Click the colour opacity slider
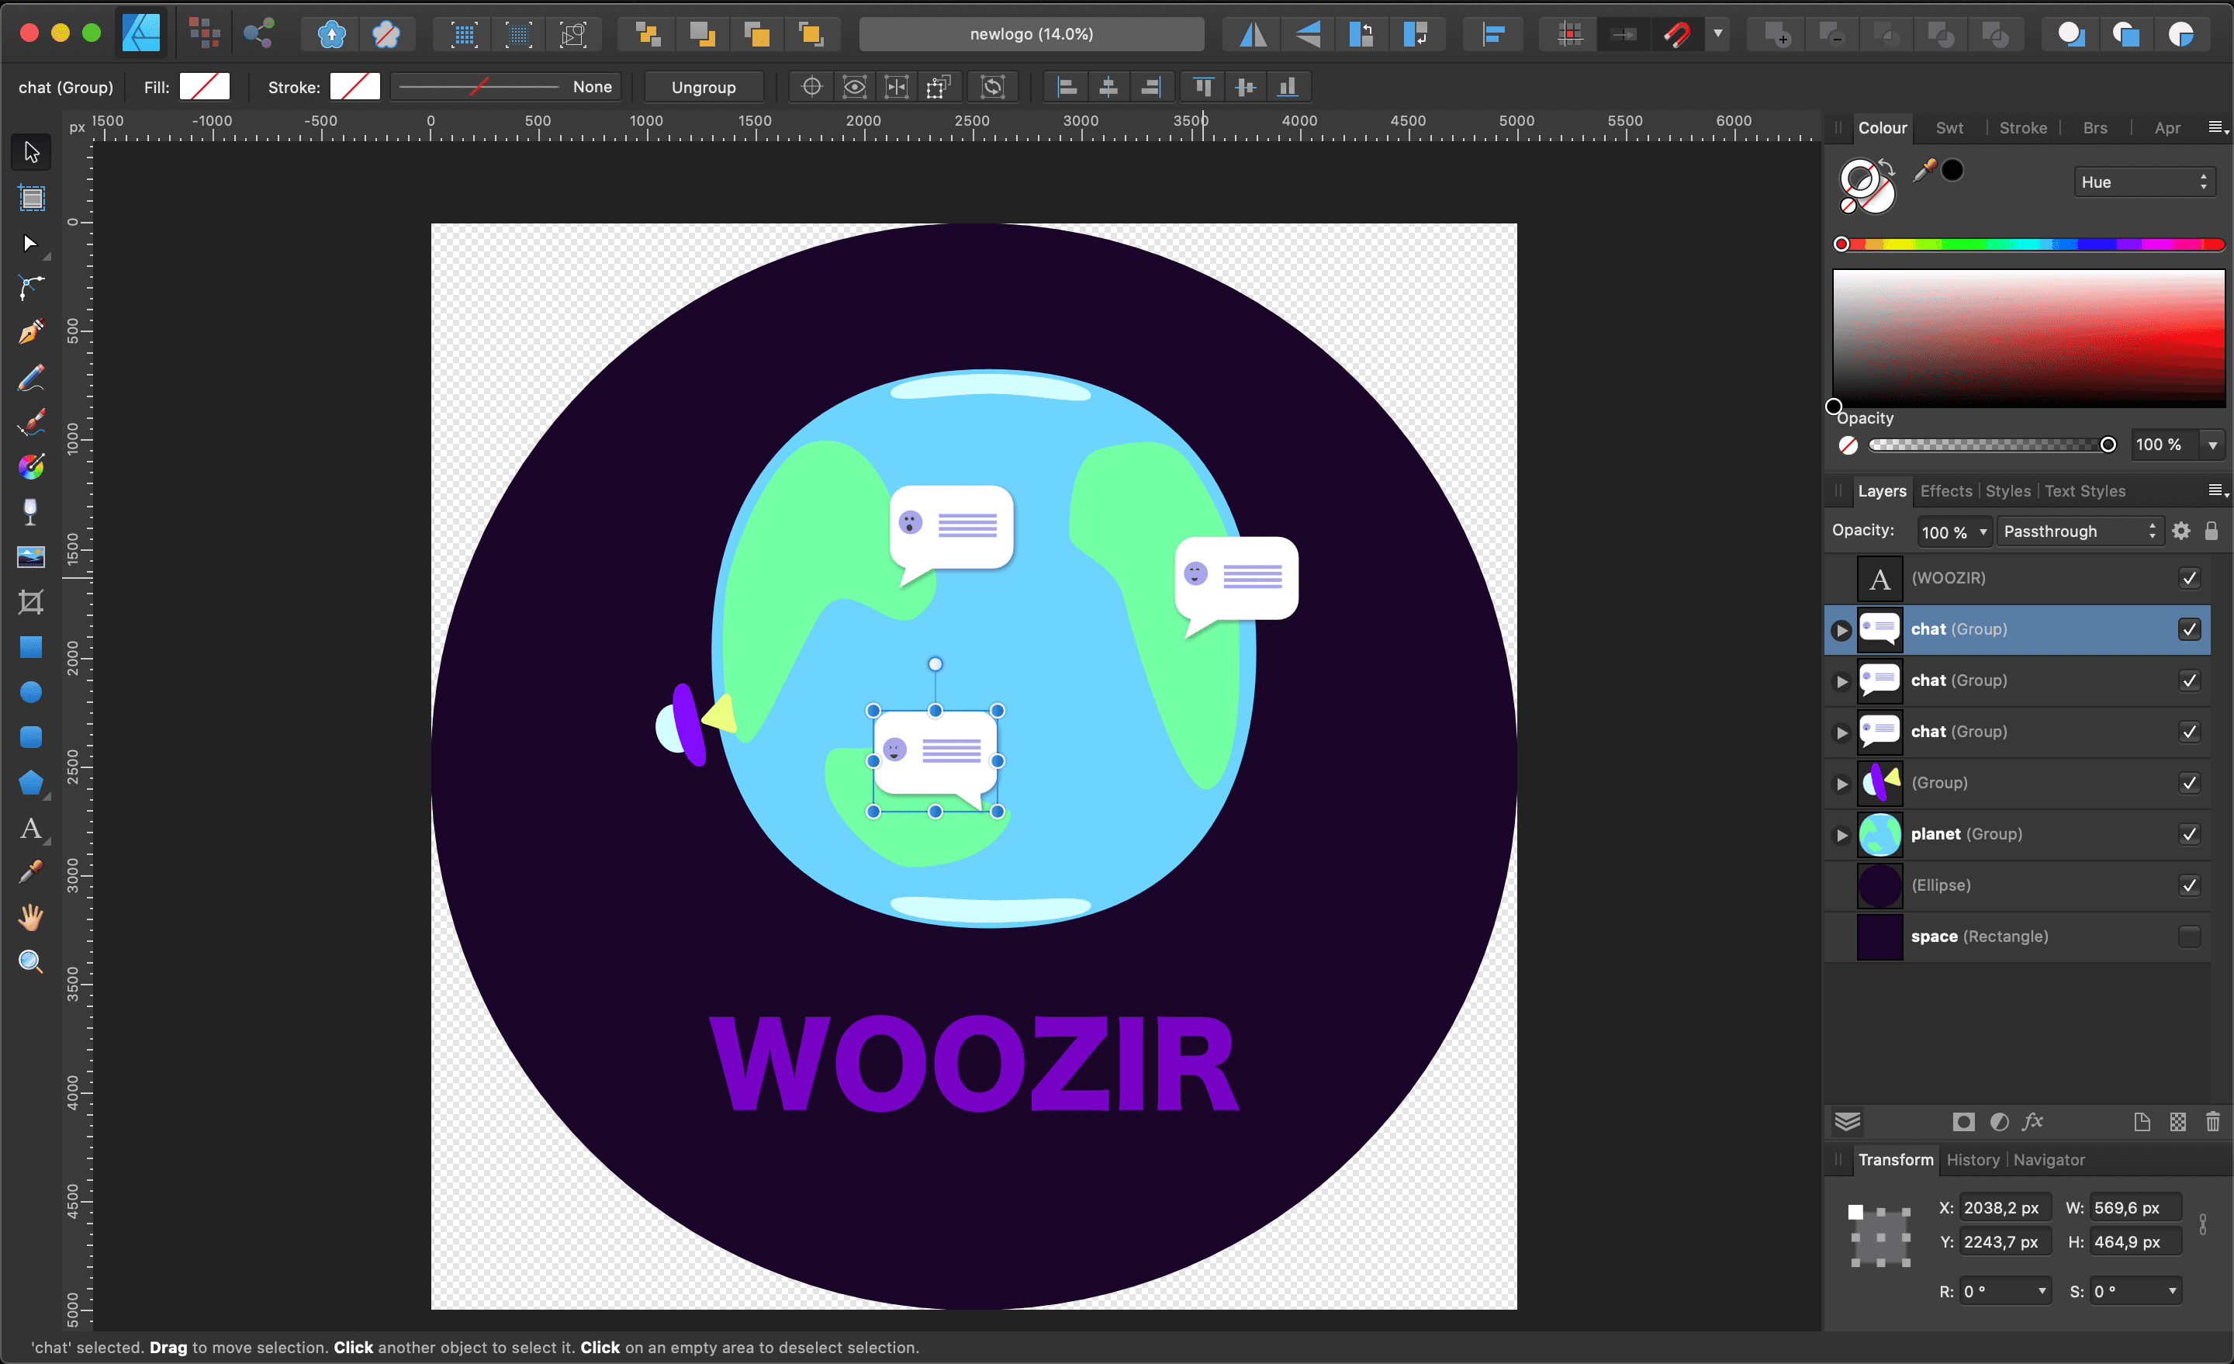 point(1993,445)
